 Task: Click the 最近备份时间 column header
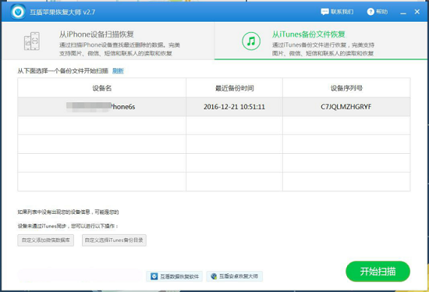(234, 88)
